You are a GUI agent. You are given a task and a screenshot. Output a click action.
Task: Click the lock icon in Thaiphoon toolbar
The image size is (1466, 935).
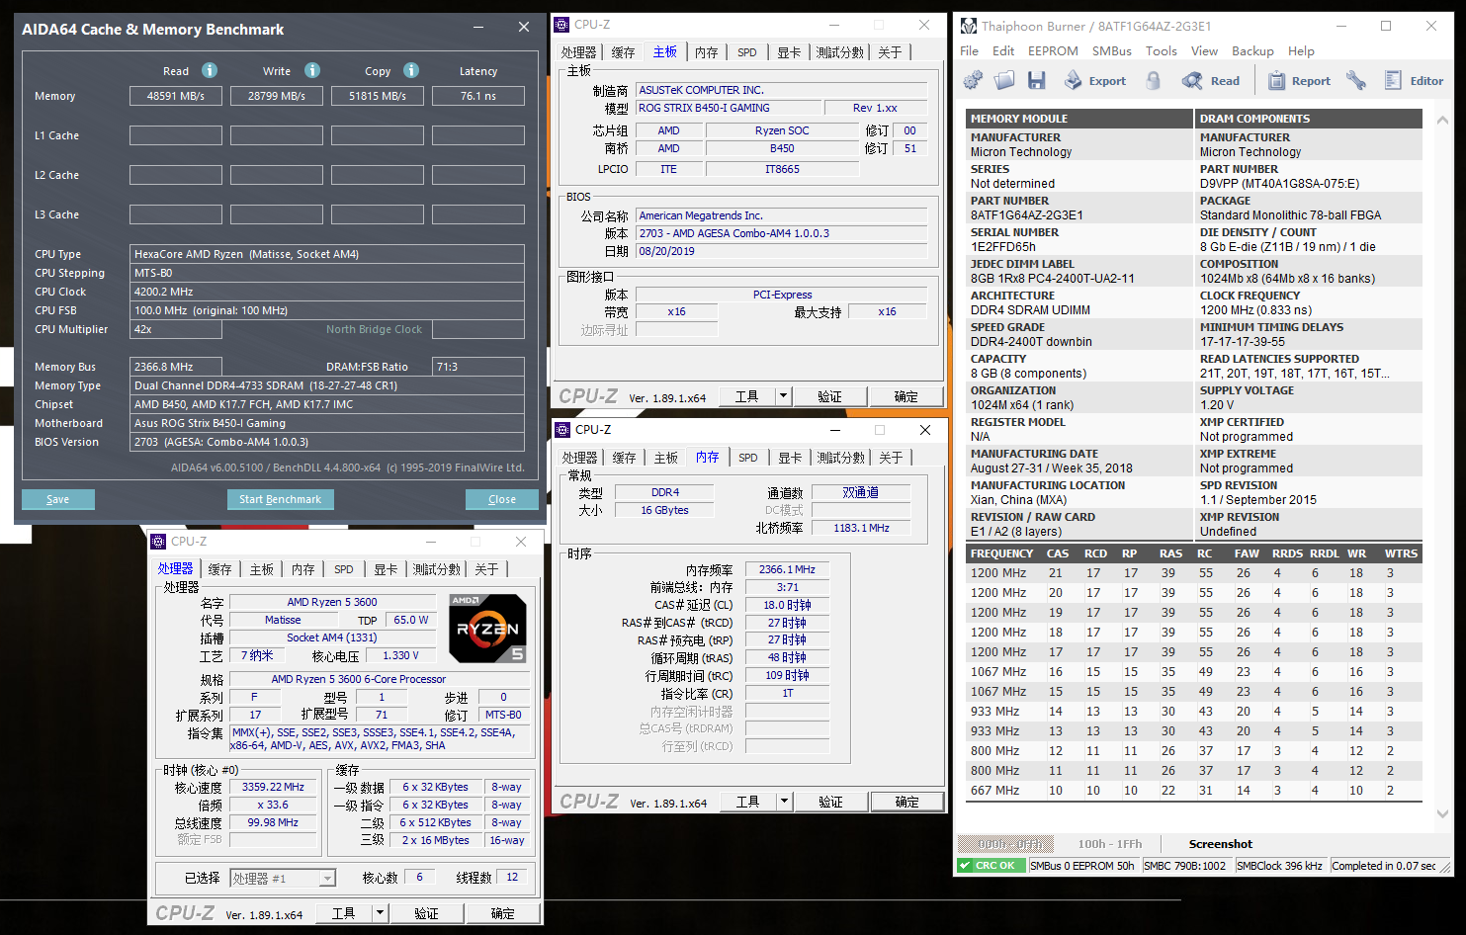tap(1153, 79)
